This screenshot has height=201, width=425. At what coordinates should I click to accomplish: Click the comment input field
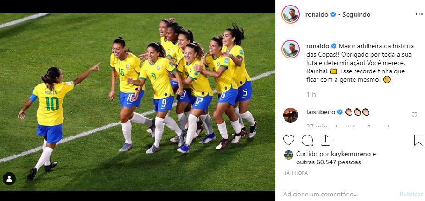point(339,194)
